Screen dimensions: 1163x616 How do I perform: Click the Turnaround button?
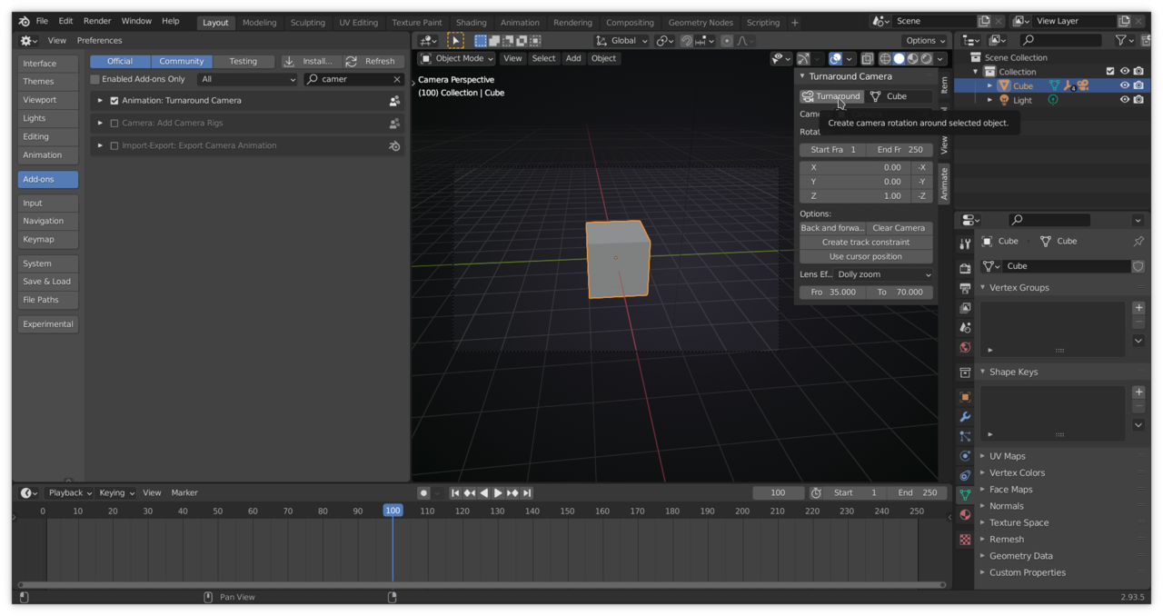pyautogui.click(x=831, y=96)
